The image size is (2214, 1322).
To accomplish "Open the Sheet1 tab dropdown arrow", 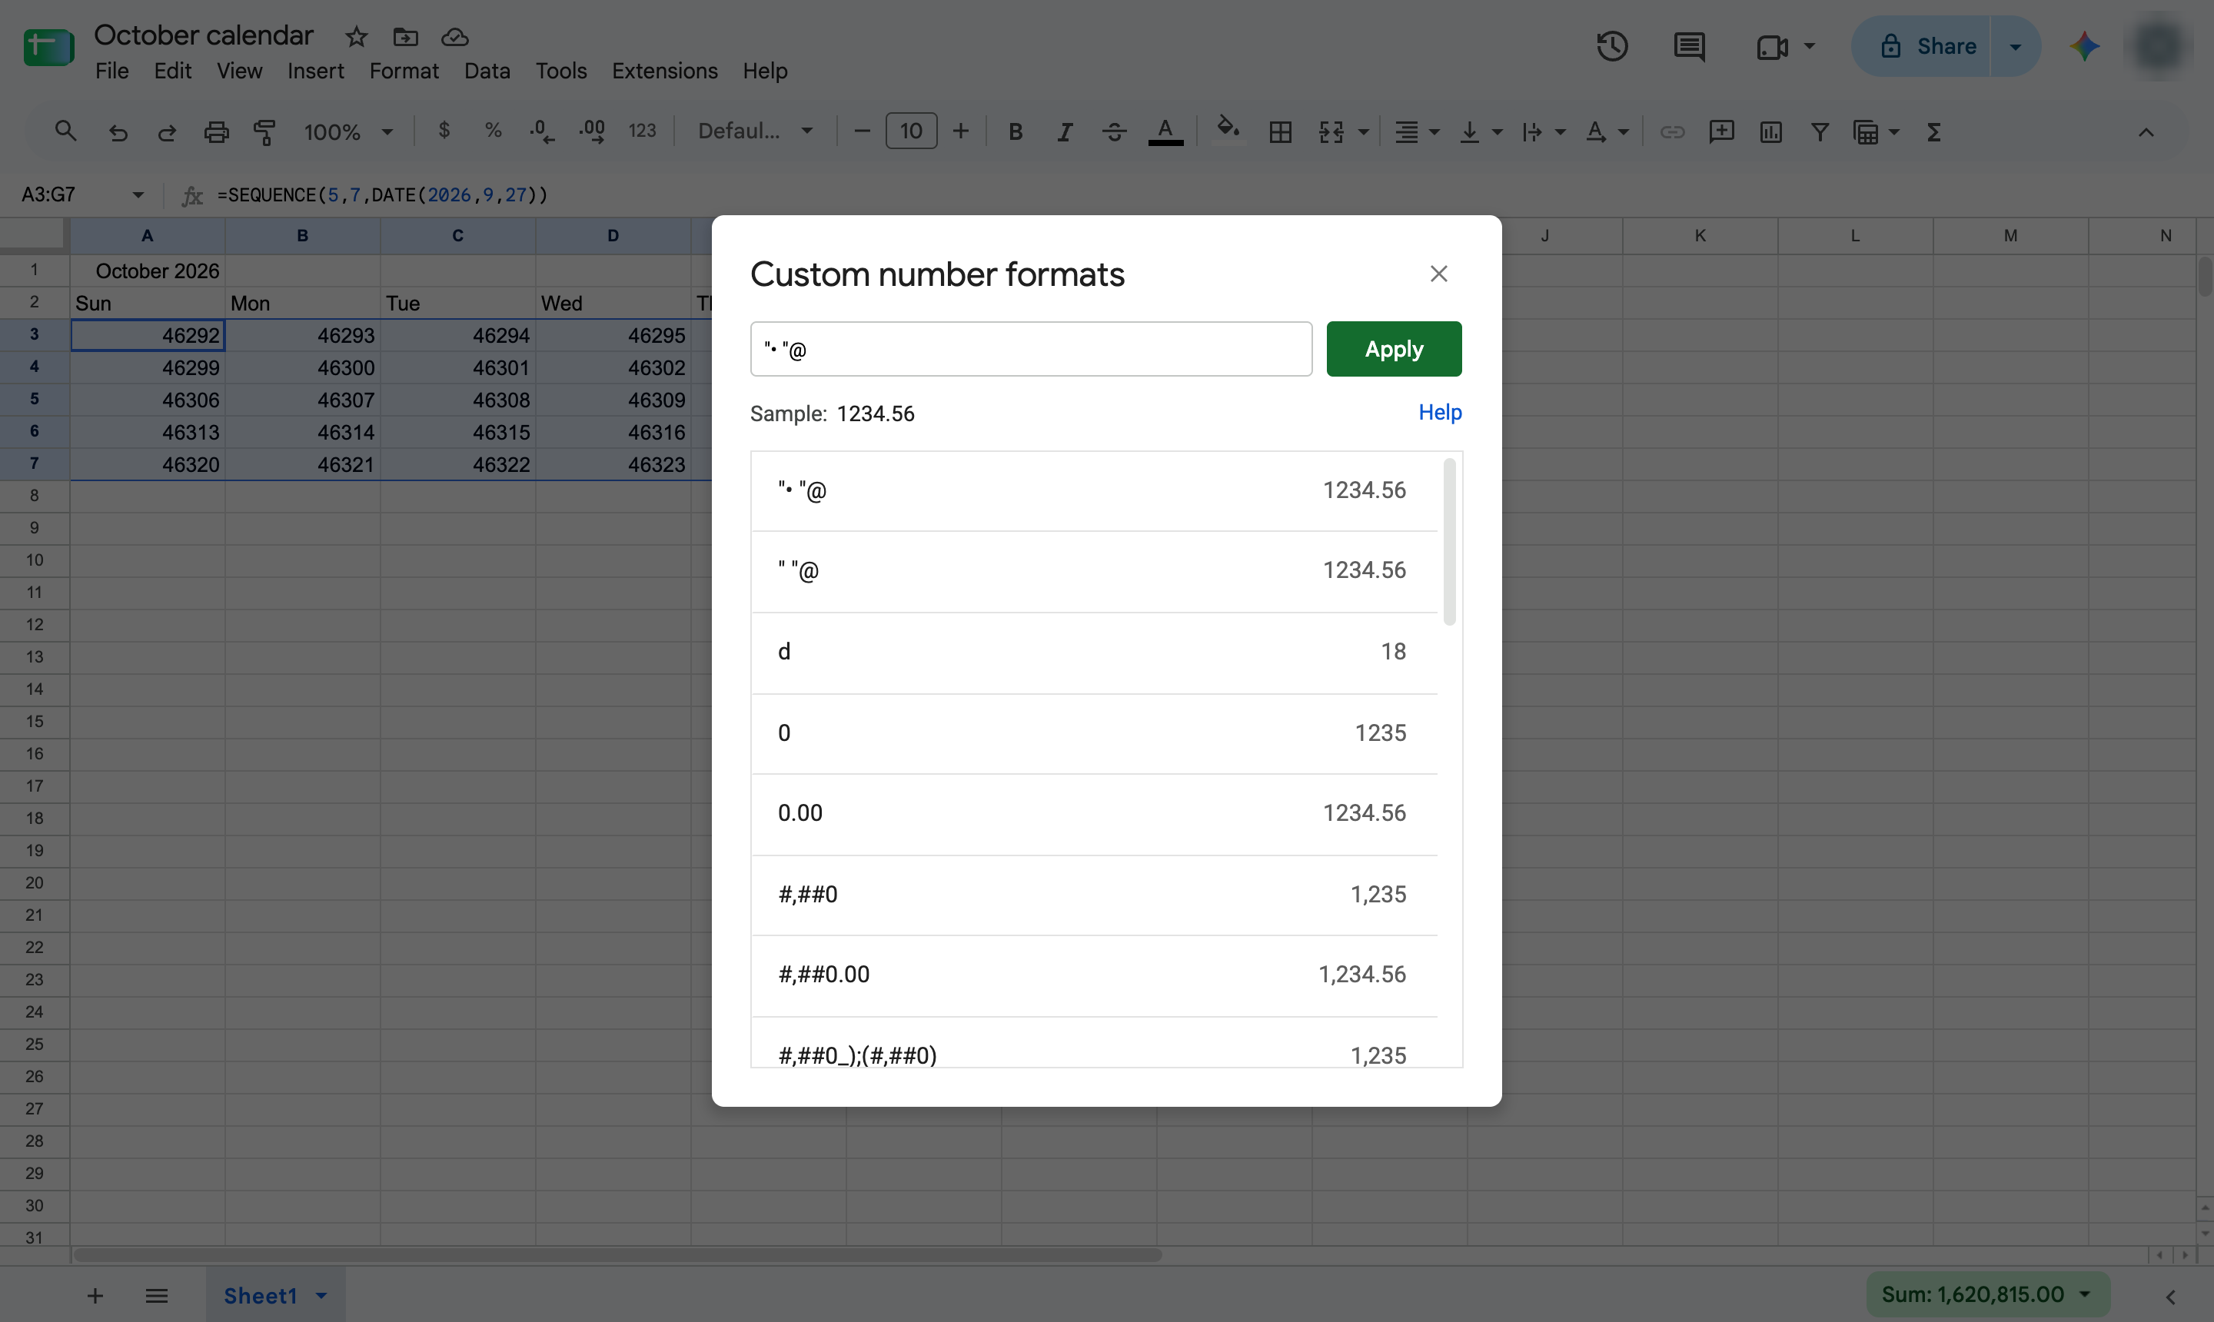I will click(x=321, y=1295).
